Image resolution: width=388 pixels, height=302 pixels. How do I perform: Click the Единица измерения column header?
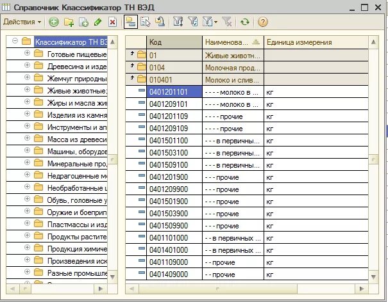point(316,42)
